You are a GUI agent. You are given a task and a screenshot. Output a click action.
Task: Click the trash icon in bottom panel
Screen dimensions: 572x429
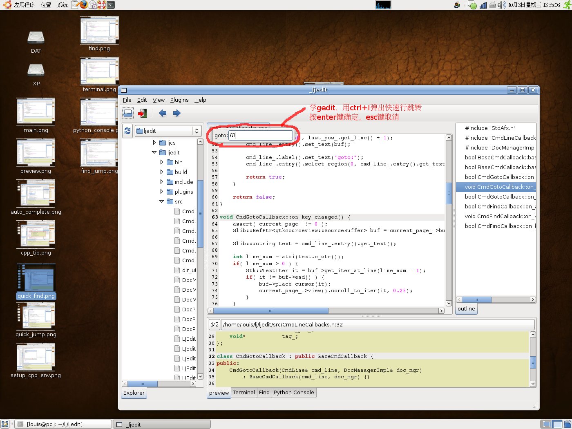[567, 424]
